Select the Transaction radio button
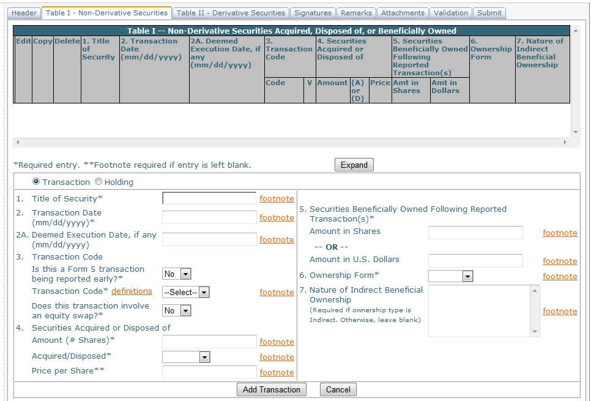The width and height of the screenshot is (591, 401). click(36, 182)
